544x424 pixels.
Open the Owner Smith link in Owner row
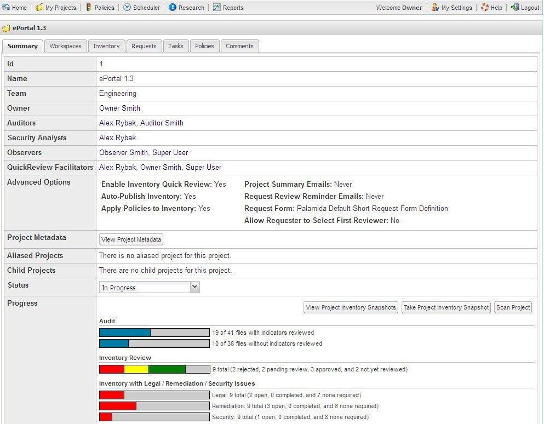(119, 108)
